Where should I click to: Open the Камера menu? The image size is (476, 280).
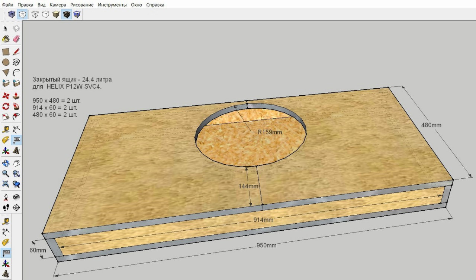point(58,5)
